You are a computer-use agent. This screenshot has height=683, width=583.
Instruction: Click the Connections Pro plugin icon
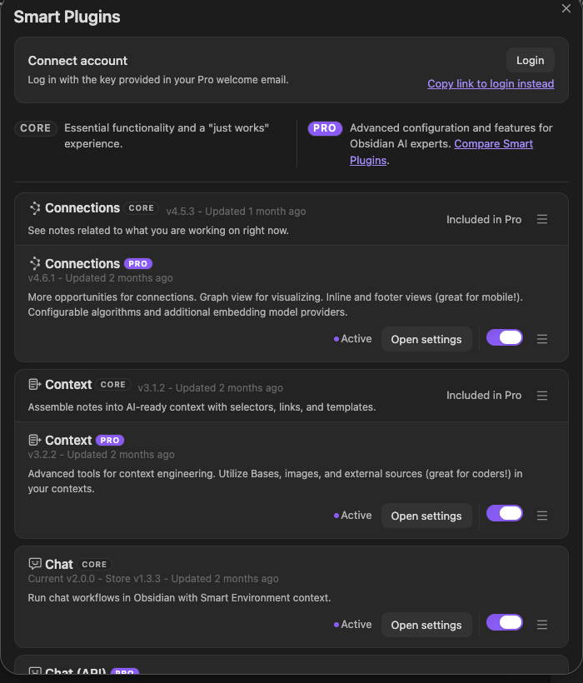click(35, 263)
